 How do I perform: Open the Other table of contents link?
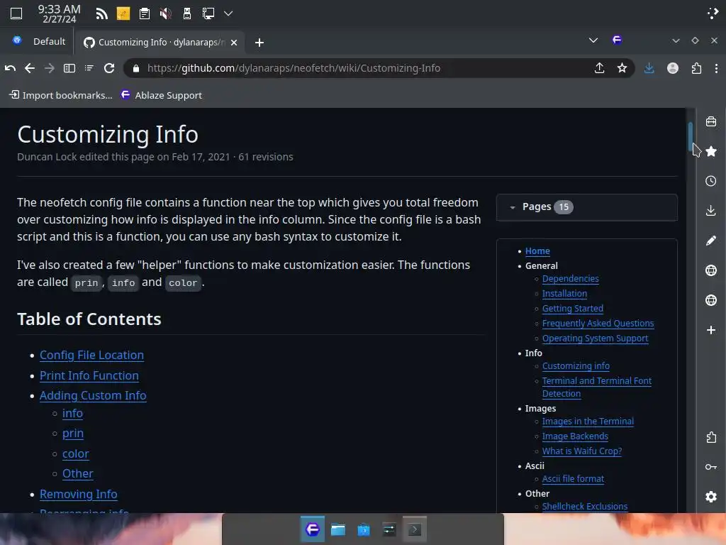click(78, 473)
